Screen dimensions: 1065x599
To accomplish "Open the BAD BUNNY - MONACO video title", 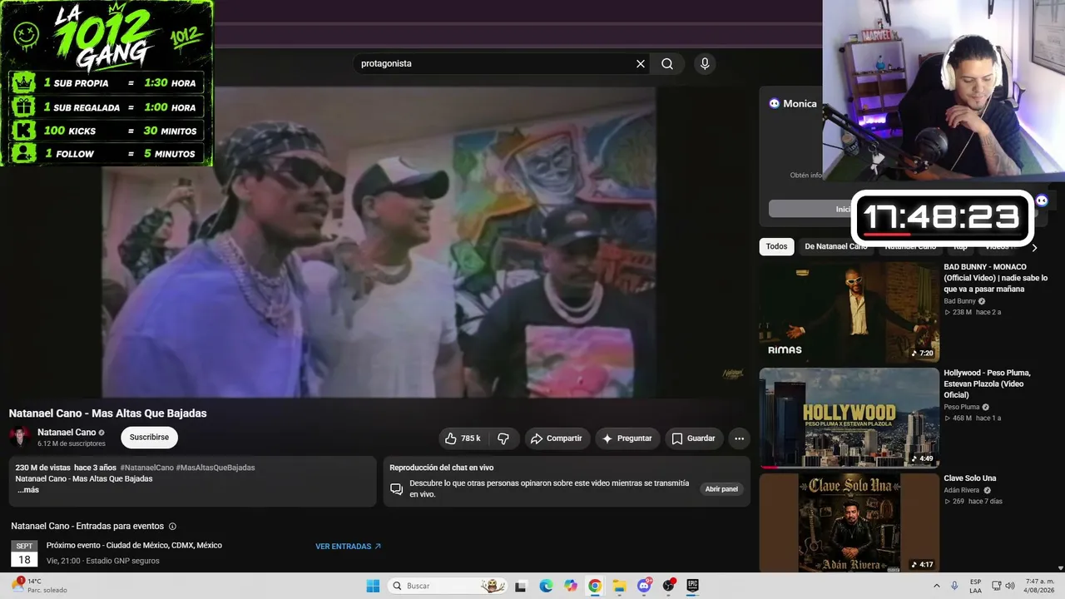I will [x=996, y=278].
